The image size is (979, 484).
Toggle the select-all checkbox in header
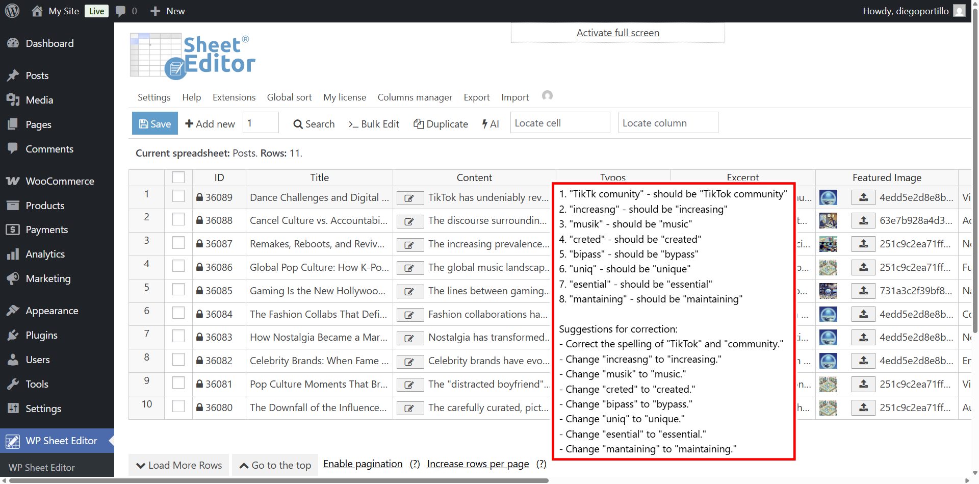click(178, 177)
